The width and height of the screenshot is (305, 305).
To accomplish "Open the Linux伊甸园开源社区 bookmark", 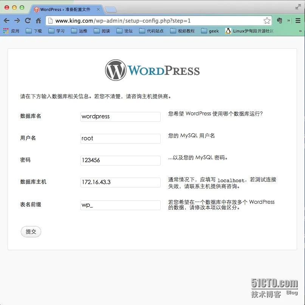I will pyautogui.click(x=249, y=31).
